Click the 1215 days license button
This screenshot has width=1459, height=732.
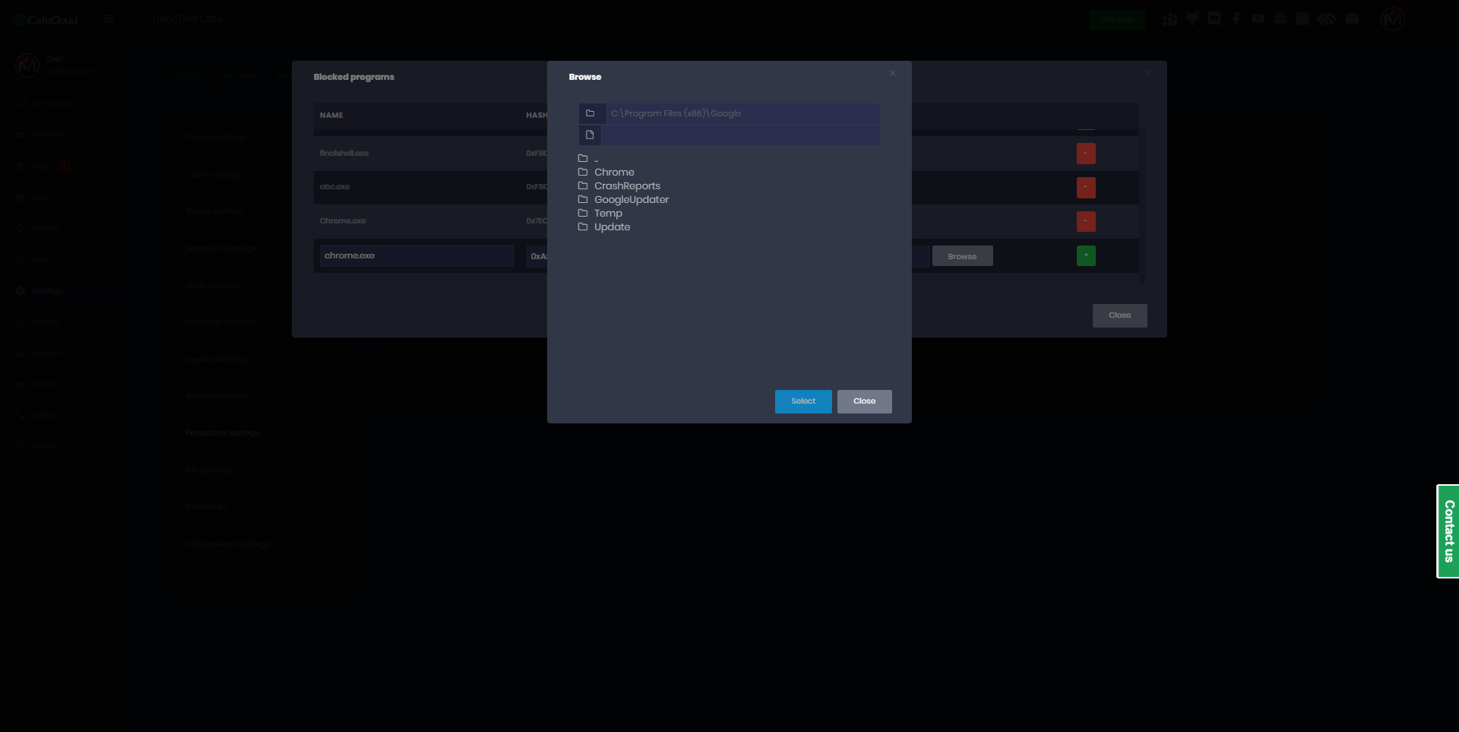click(x=1117, y=20)
